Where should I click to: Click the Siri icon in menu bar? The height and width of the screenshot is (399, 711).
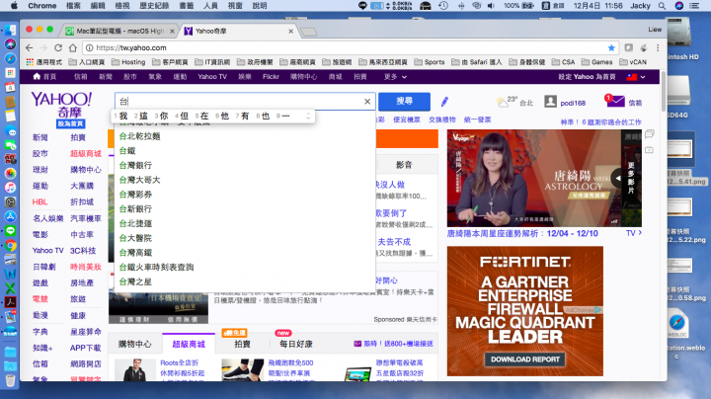coord(678,6)
